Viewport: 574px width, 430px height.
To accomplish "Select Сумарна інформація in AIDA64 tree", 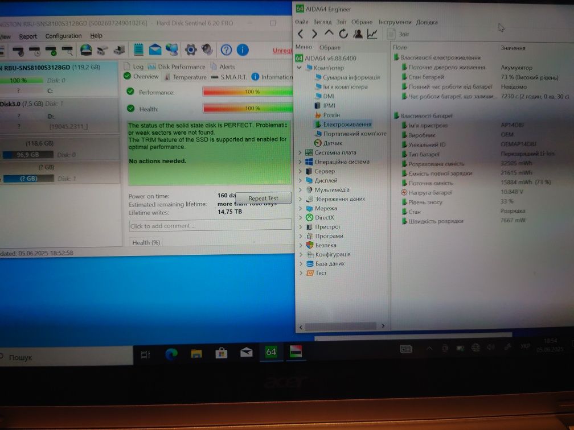I will (x=347, y=77).
